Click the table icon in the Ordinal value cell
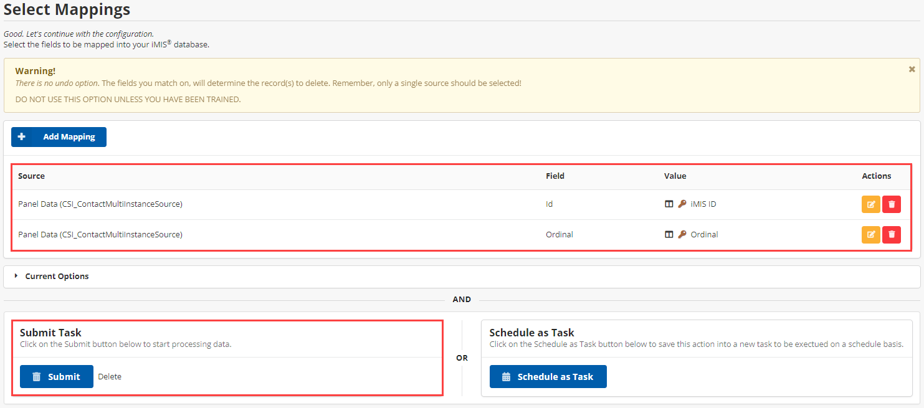The image size is (924, 408). click(669, 235)
